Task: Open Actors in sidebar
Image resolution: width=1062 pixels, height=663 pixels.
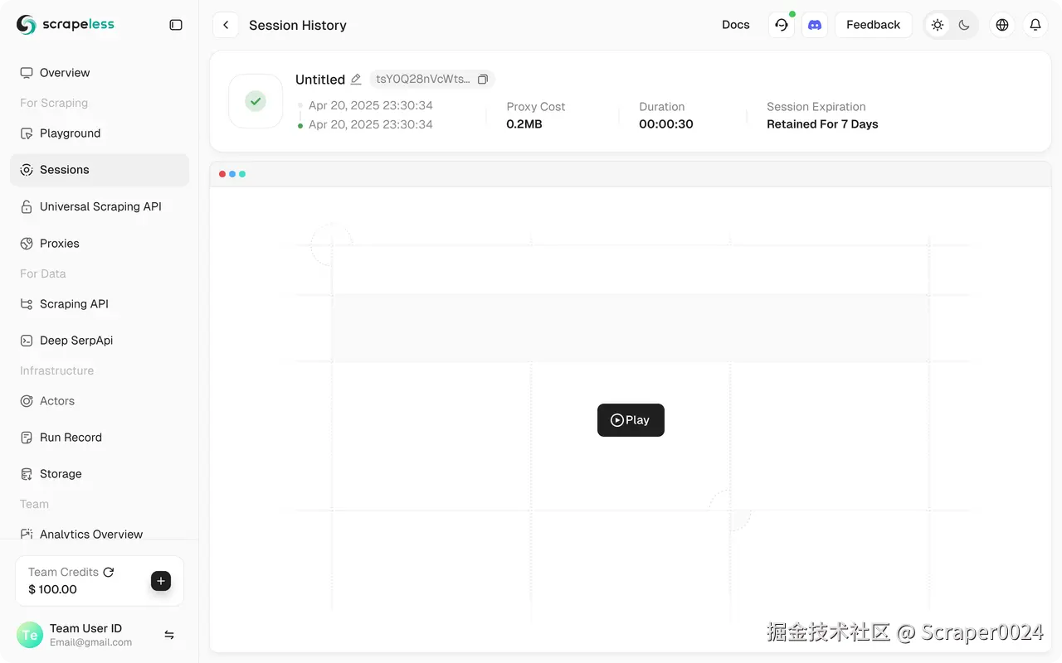Action: 100,401
